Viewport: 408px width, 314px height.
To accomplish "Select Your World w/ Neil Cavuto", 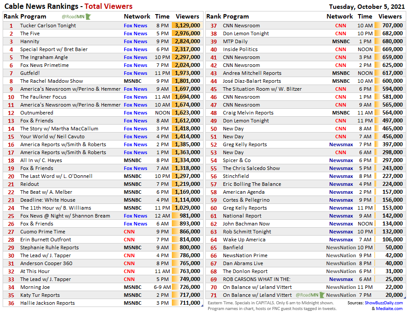I will click(x=52, y=137).
